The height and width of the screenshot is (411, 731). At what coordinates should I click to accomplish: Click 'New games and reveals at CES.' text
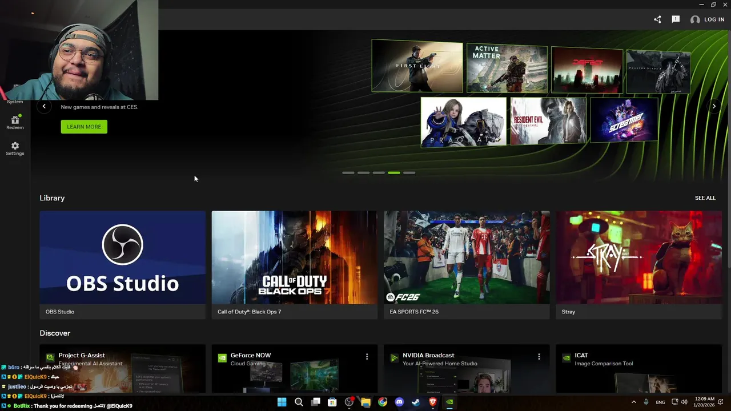point(99,107)
